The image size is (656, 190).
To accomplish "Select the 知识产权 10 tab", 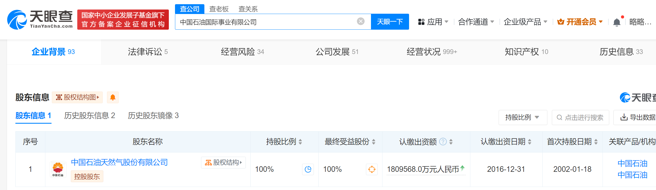I will point(526,52).
